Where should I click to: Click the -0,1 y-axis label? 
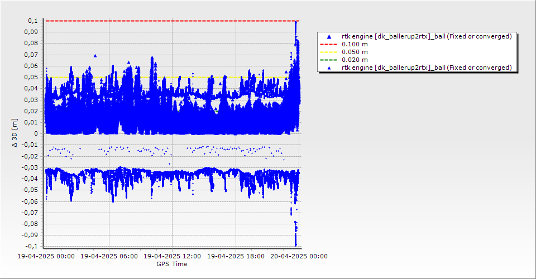(31, 246)
